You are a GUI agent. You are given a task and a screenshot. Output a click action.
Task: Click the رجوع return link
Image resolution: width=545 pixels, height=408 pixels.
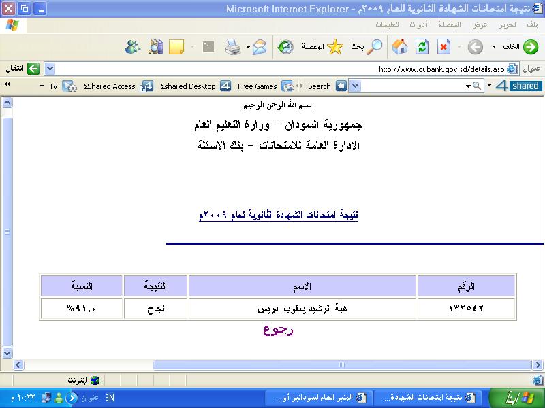pyautogui.click(x=278, y=330)
